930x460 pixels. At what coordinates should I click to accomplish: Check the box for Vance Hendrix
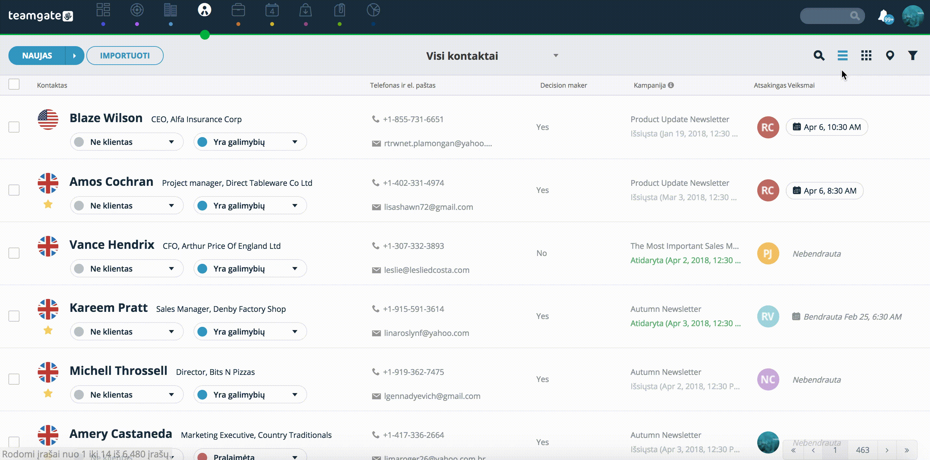coord(14,253)
